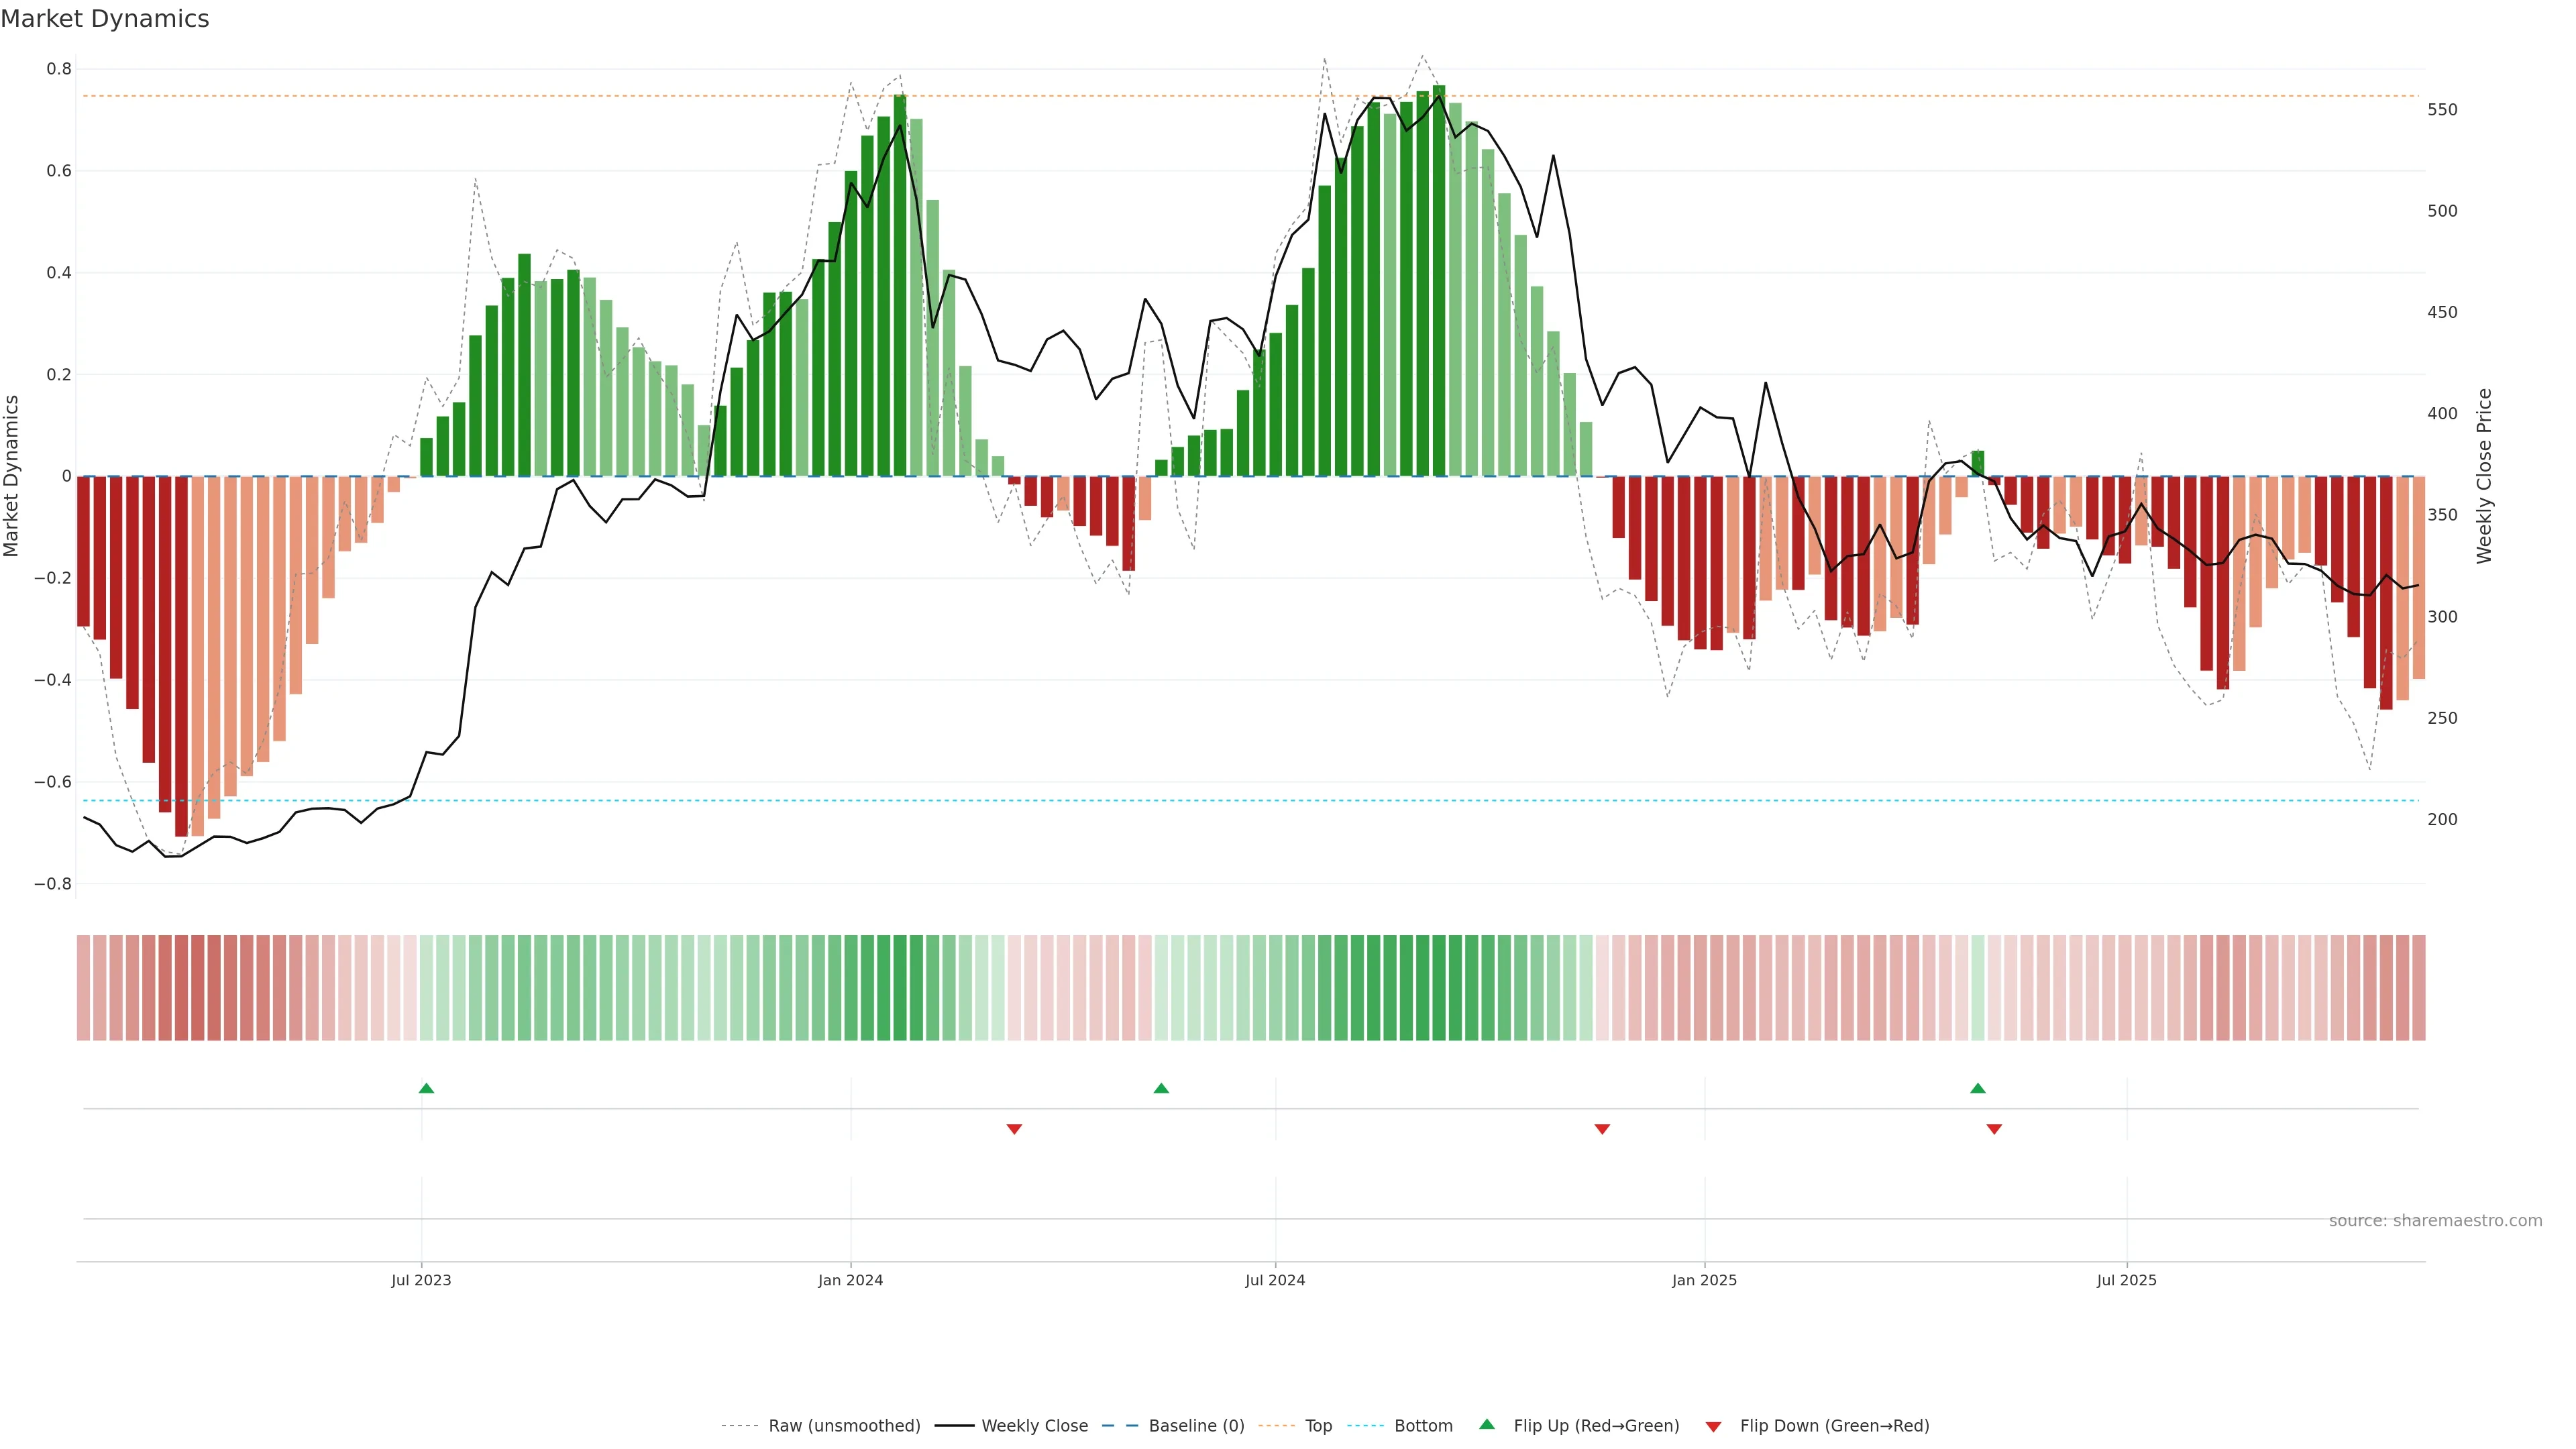Click the first red Flip Down triangle marker

1014,1129
